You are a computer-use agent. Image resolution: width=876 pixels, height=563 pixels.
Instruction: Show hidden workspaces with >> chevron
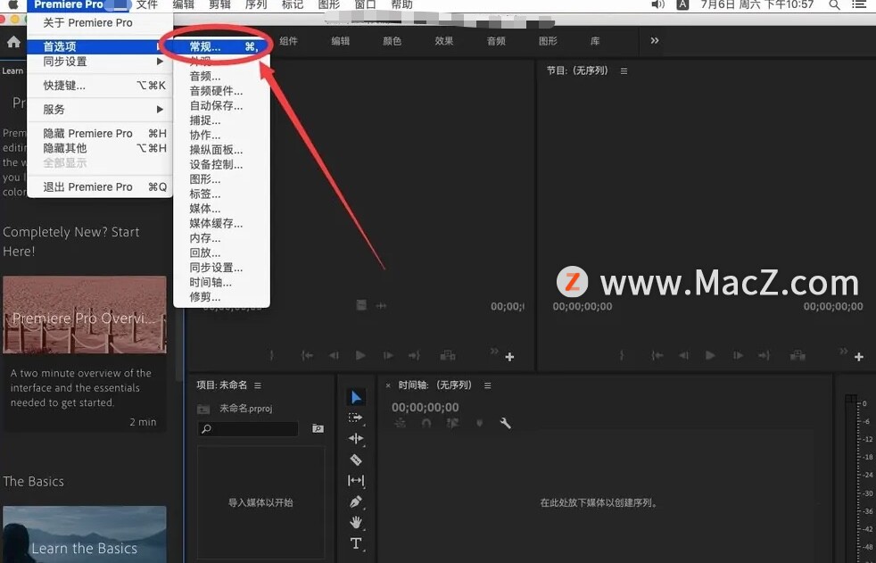(x=655, y=41)
